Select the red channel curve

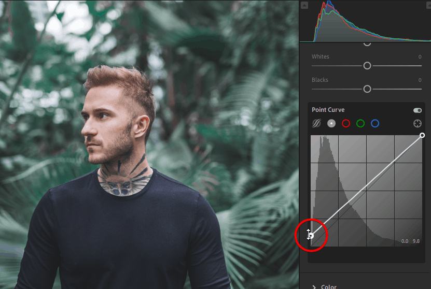346,123
